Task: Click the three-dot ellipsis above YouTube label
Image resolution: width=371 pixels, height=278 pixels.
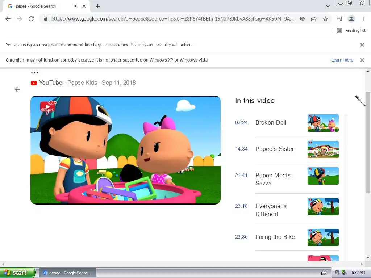Action: tap(34, 72)
